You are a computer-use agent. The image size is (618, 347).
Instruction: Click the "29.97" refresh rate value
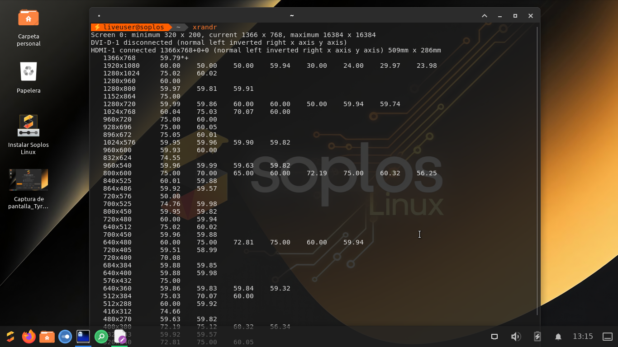[390, 66]
